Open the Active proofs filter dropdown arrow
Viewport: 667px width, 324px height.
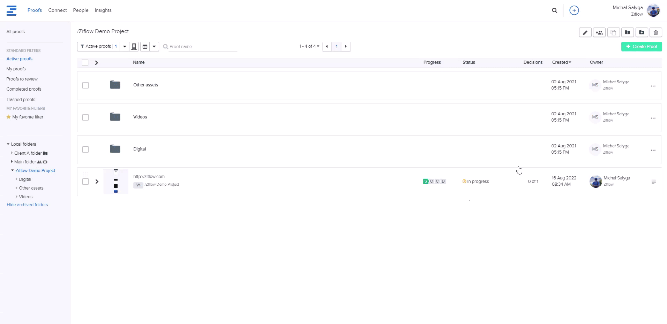[x=125, y=46]
